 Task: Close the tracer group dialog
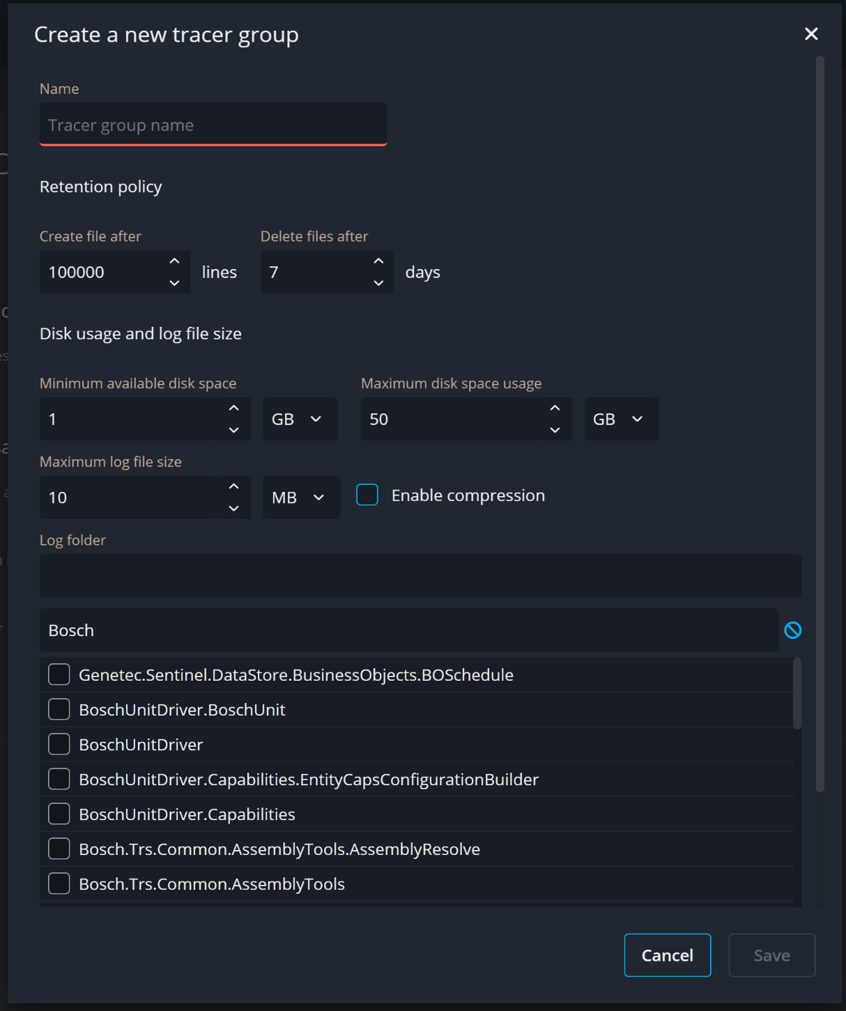click(810, 34)
